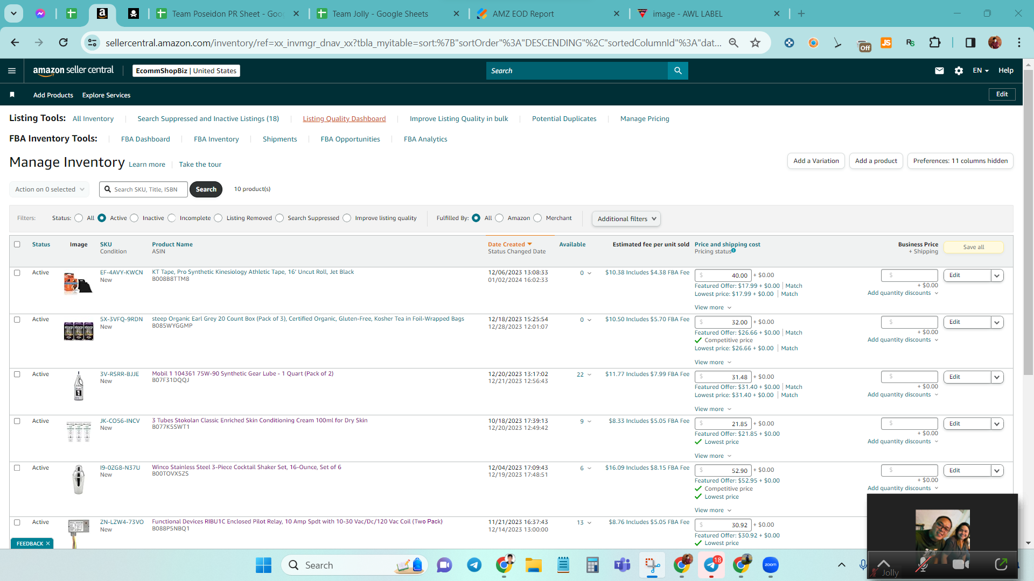Screen dimensions: 1034x581
Task: Select Fulfilled By Merchant radio
Action: point(537,218)
